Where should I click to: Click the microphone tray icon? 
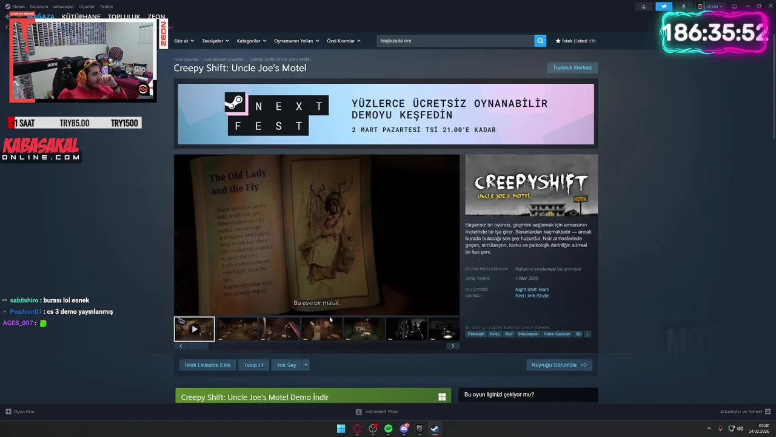(x=720, y=429)
